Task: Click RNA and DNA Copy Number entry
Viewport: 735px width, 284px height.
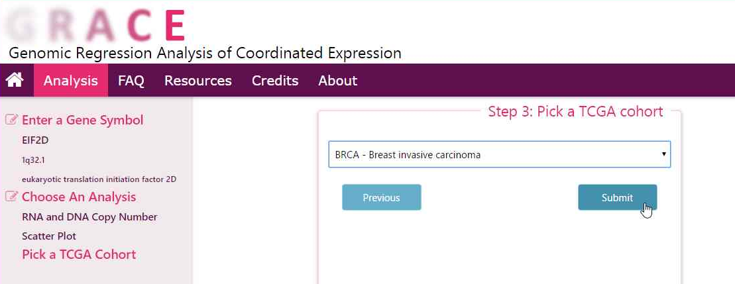Action: 89,216
